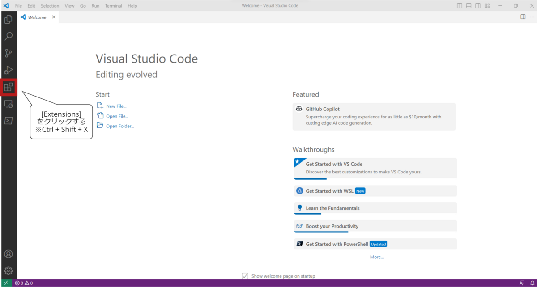Toggle Primary Side Bar layout icon
537x287 pixels.
(x=460, y=6)
